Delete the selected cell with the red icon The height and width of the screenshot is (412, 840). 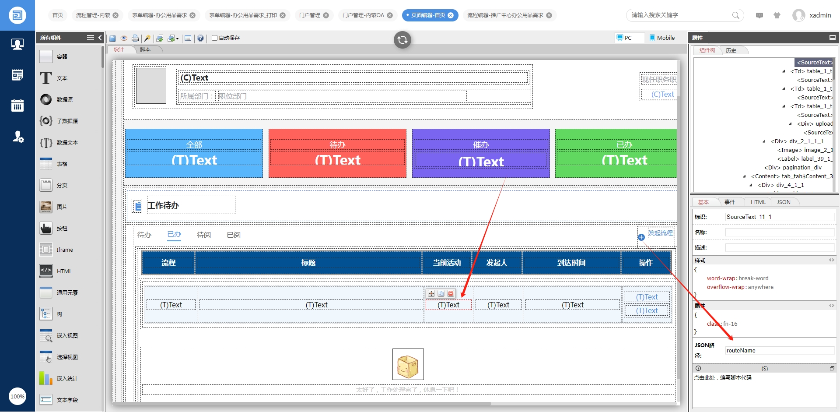coord(451,293)
